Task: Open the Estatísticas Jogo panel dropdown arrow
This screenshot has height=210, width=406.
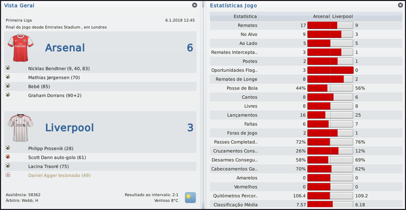Action: (399, 5)
